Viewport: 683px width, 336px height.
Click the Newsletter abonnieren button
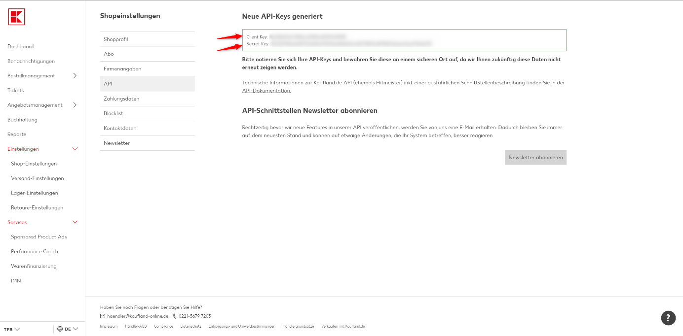pos(535,158)
